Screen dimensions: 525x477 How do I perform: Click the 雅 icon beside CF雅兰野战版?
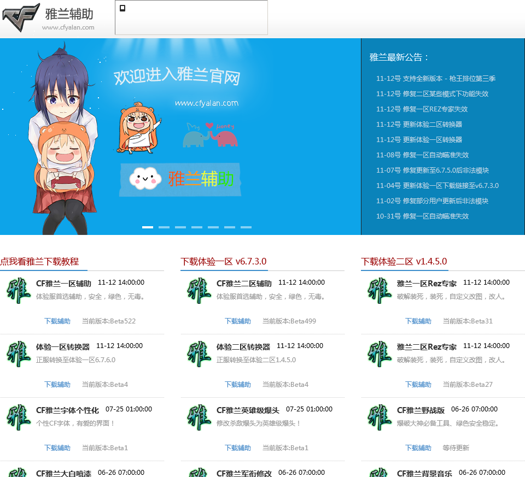tap(380, 417)
